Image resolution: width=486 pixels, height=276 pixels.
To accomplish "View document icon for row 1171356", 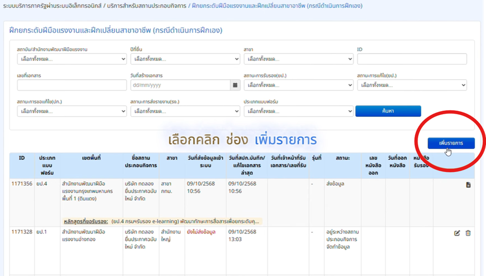I will [468, 185].
